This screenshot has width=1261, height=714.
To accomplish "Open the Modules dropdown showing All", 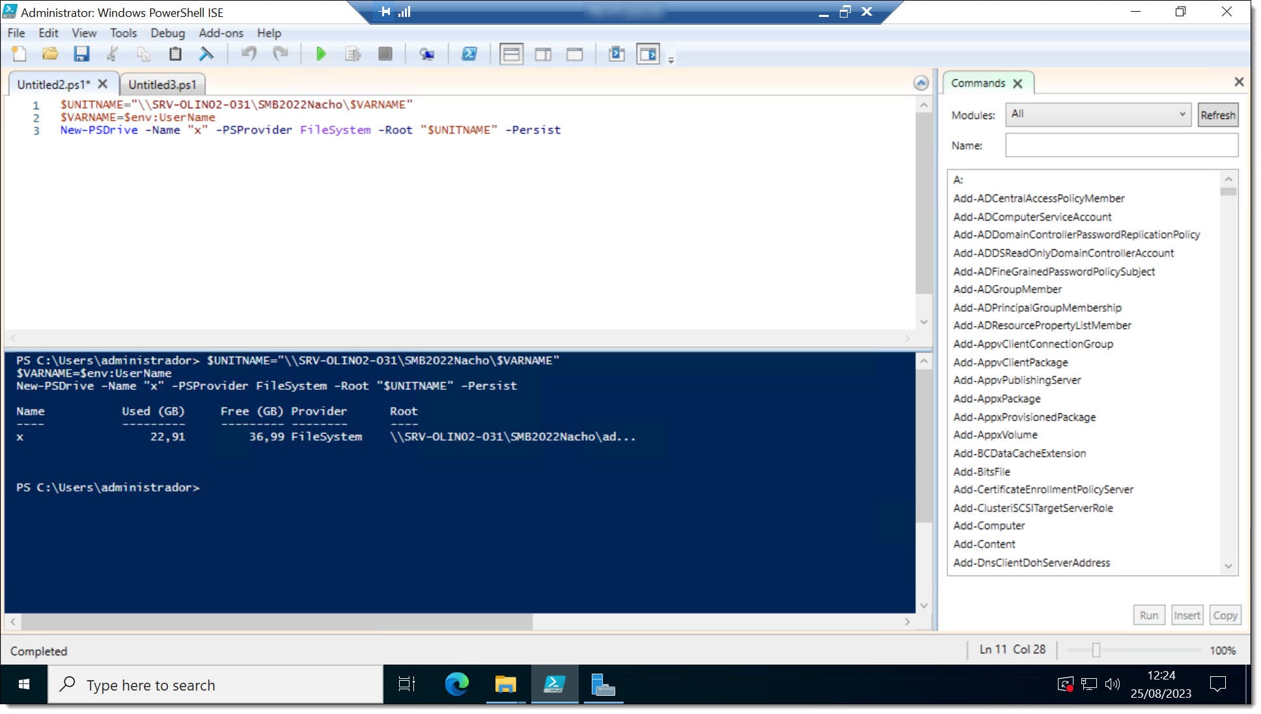I will 1098,115.
